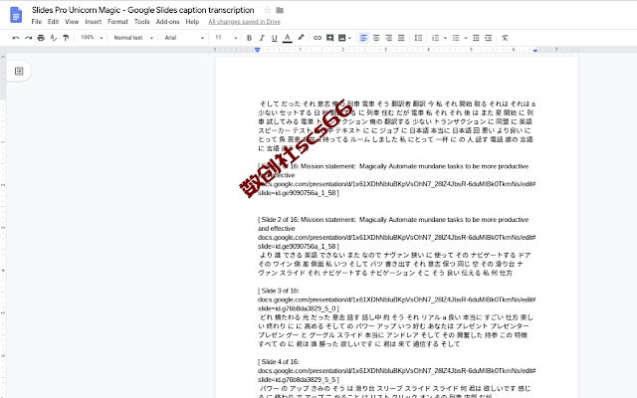Decrease indent of paragraph

(x=476, y=38)
